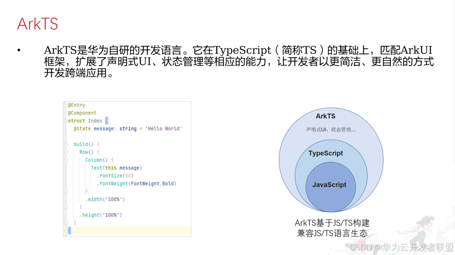Collapse the fold marker beside 'Row()'
455x255 pixels.
(x=65, y=152)
